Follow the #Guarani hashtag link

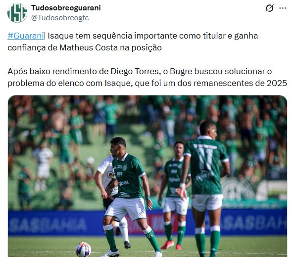coord(26,36)
